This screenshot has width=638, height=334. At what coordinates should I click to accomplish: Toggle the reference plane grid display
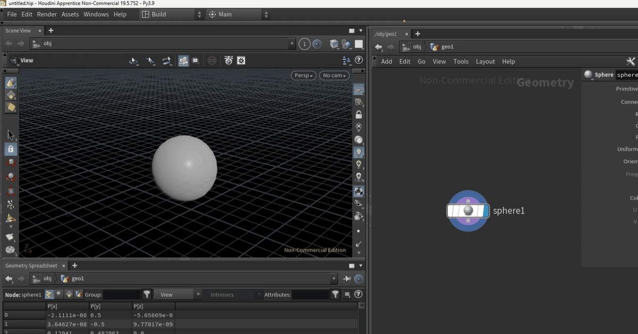[x=359, y=90]
